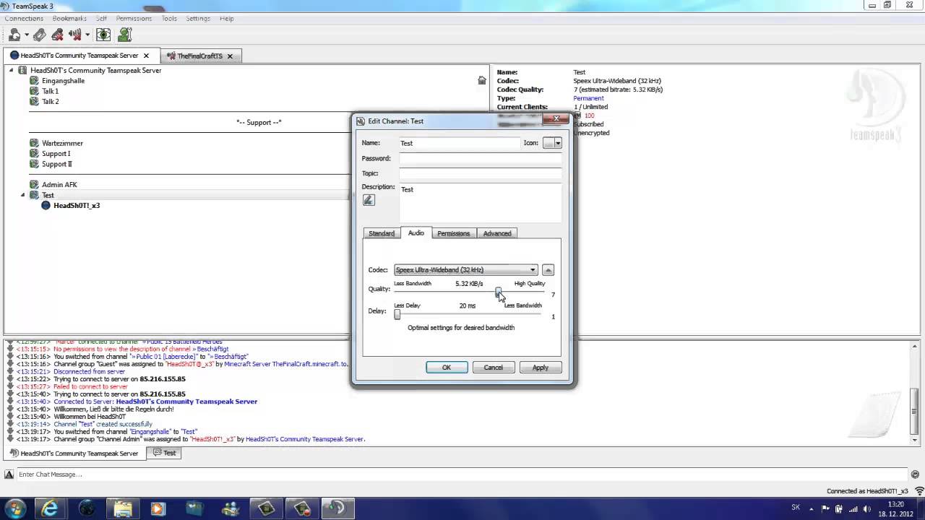The width and height of the screenshot is (925, 520).
Task: Switch to Standard tab in dialog
Action: click(x=382, y=233)
